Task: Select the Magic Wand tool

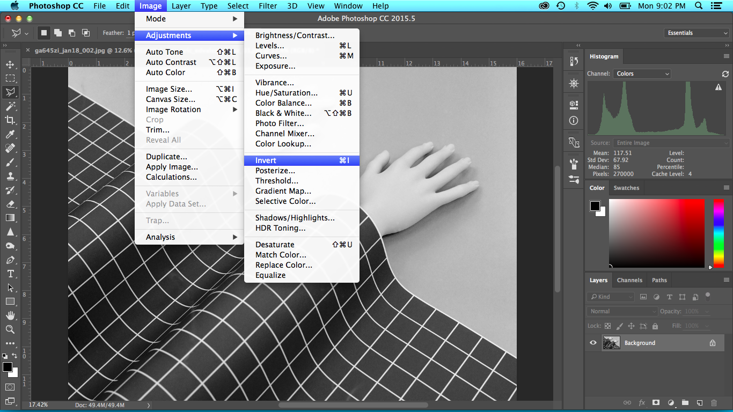Action: pyautogui.click(x=10, y=106)
